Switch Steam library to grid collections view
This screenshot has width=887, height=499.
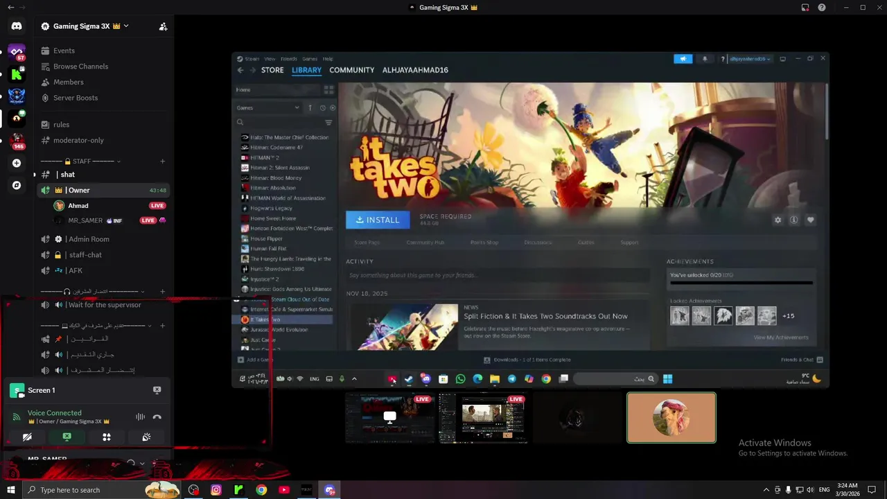328,90
